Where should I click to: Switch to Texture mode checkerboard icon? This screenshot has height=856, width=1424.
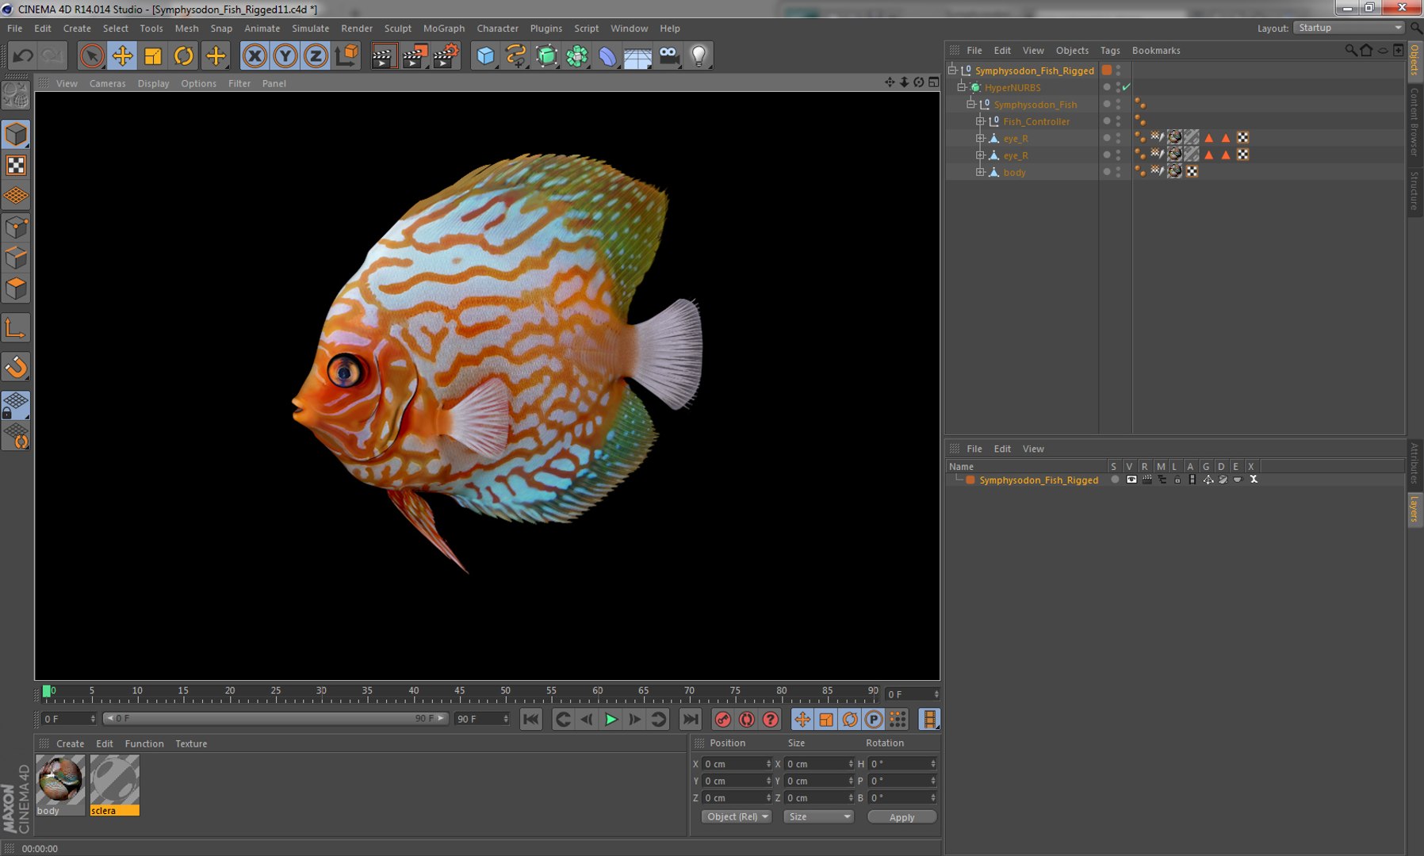(16, 165)
